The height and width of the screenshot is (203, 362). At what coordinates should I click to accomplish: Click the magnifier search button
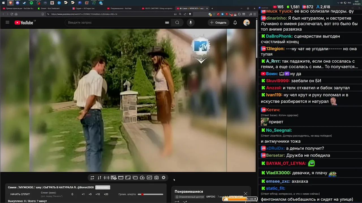177,23
